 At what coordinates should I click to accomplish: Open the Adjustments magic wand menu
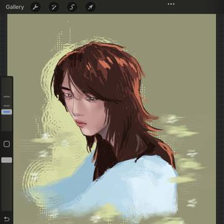pyautogui.click(x=54, y=7)
